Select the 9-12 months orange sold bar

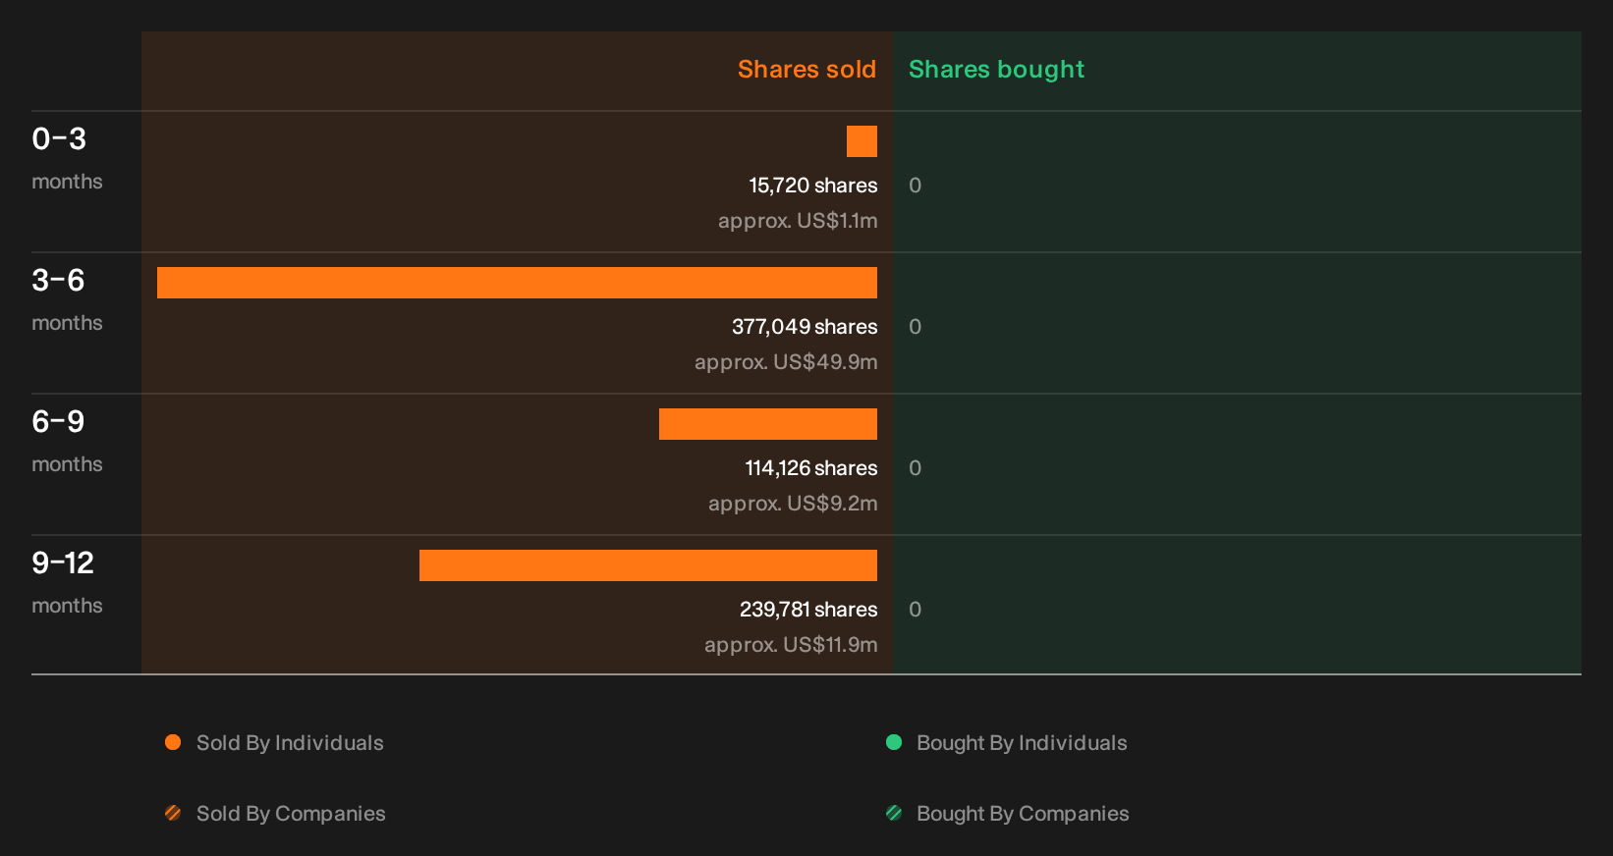pyautogui.click(x=648, y=565)
